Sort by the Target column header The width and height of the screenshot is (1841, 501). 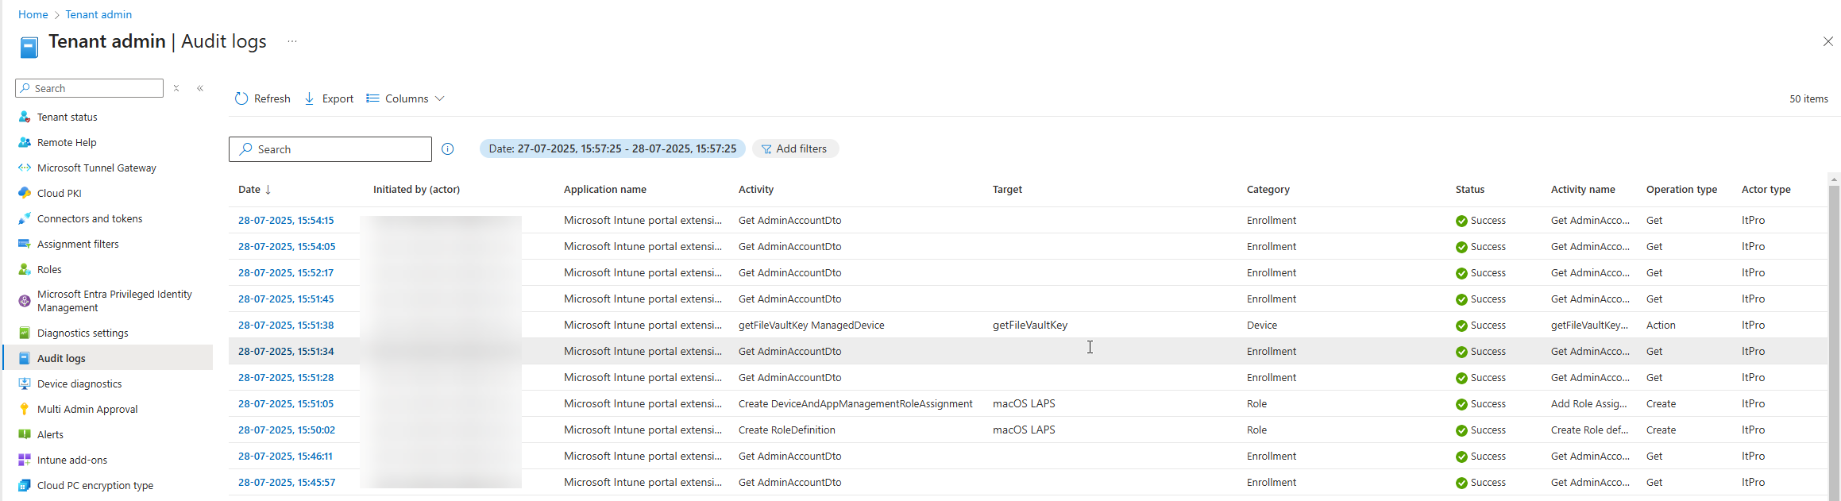tap(1007, 189)
